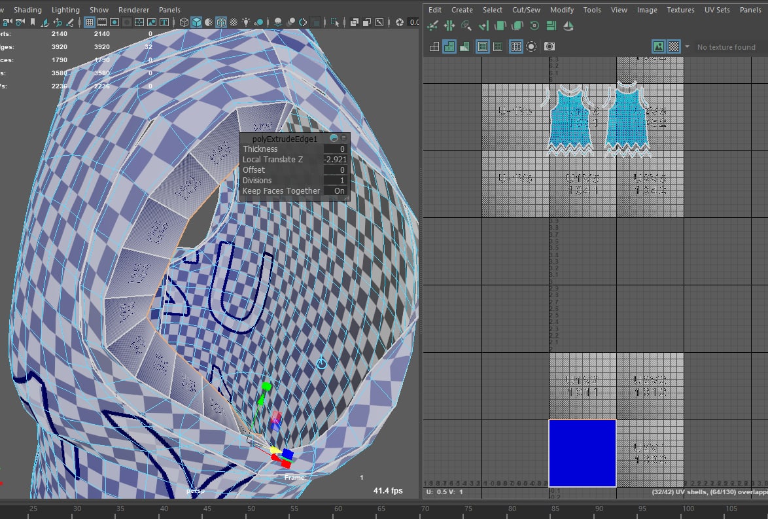Open the UV Editor Modify menu

562,10
